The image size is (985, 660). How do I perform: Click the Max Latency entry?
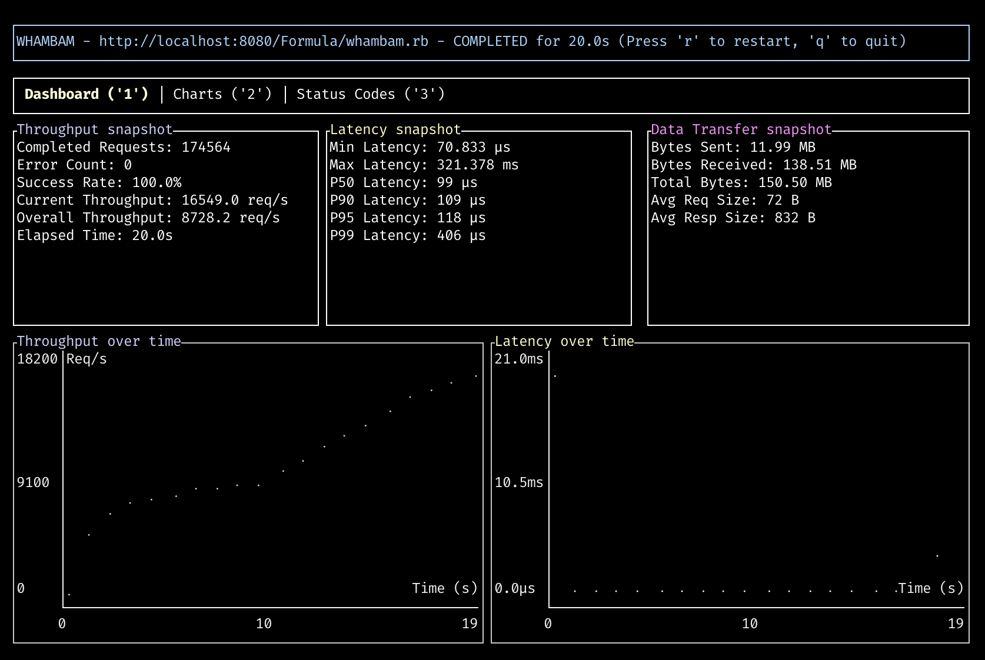424,165
